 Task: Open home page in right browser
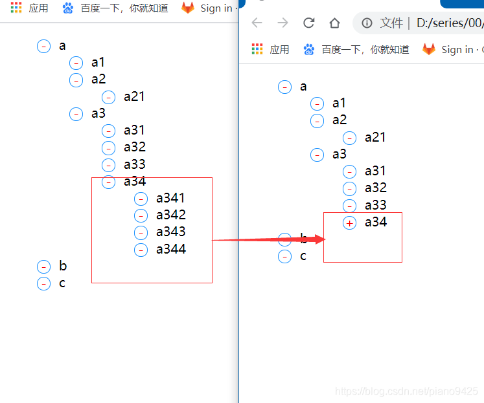tap(334, 23)
